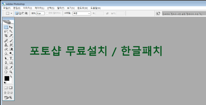Select the Notes tool

point(6,68)
